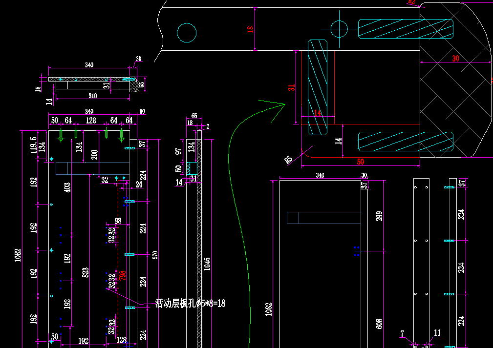Click the 128 horizontal dimension text
The image size is (493, 348).
coord(90,120)
